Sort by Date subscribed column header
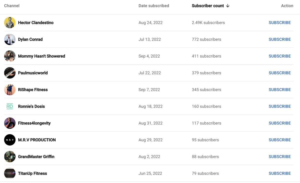The height and width of the screenshot is (183, 300). [x=154, y=6]
